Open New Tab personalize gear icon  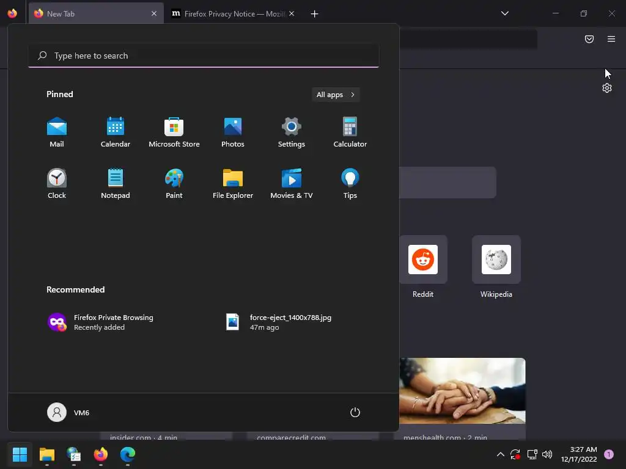click(607, 88)
